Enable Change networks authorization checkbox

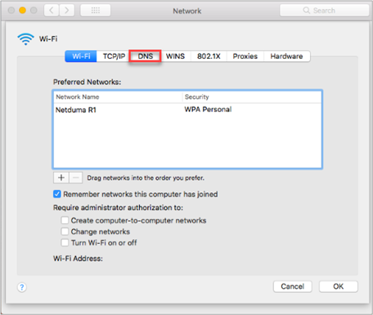[65, 232]
